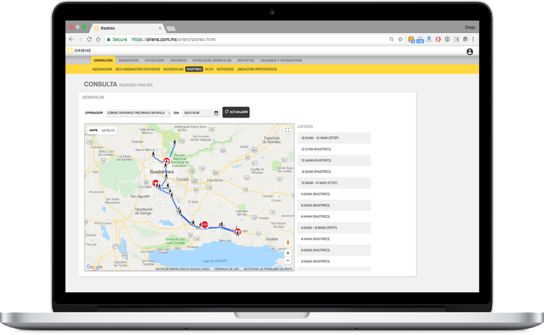The image size is (544, 335).
Task: Open the Términos de Uso link
Action: tap(226, 269)
